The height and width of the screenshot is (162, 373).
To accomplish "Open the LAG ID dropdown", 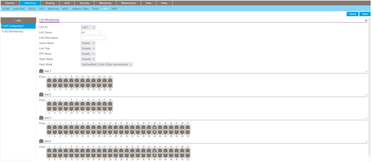I will (88, 27).
